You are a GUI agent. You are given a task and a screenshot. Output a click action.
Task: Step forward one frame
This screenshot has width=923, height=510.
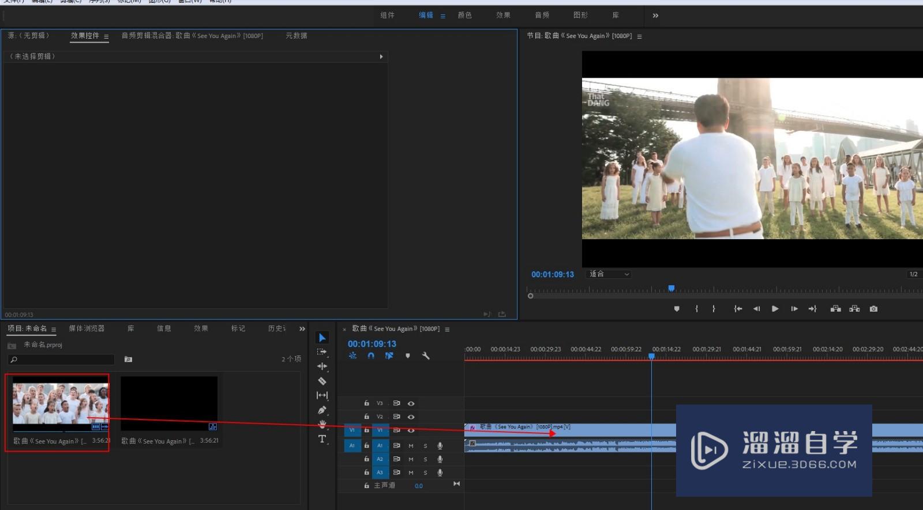pyautogui.click(x=794, y=309)
